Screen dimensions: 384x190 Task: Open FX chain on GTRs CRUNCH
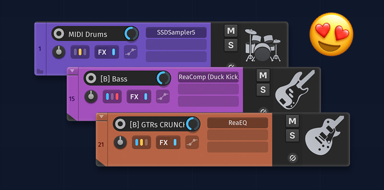click(164, 142)
